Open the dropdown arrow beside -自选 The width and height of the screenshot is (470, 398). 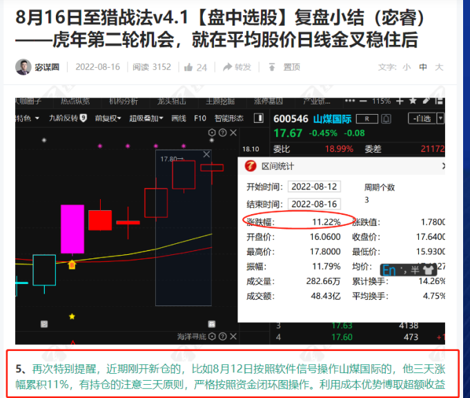coord(440,119)
